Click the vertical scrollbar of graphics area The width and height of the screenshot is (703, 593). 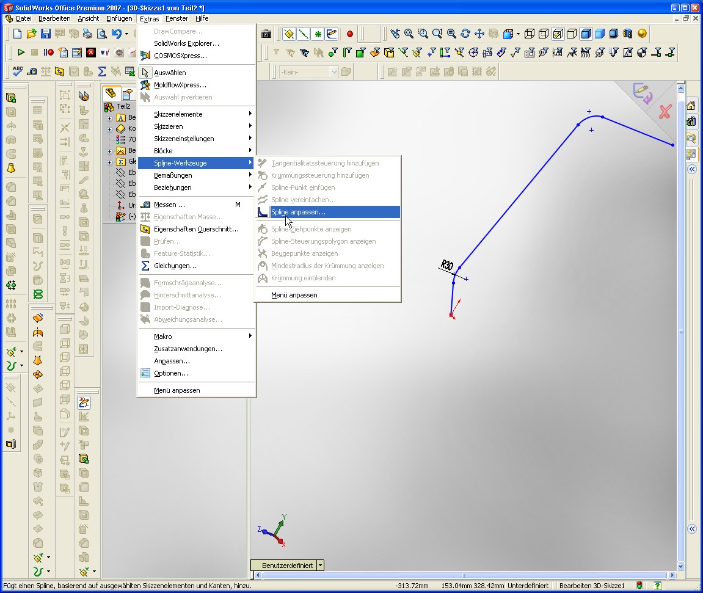(681, 327)
